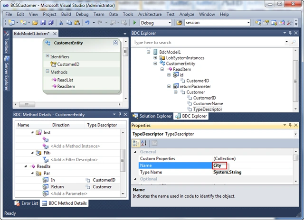Click the CustomerID key icon in entity
The height and width of the screenshot is (220, 304).
click(x=53, y=64)
